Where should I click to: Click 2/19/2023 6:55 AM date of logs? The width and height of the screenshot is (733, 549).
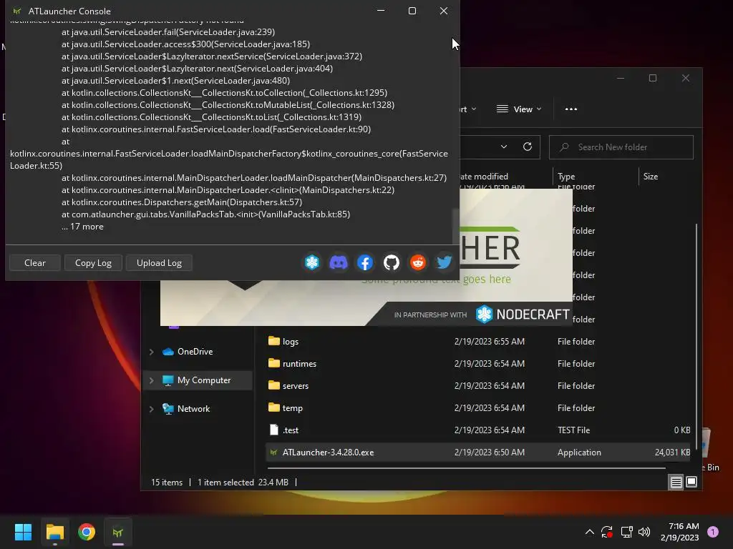(x=490, y=341)
